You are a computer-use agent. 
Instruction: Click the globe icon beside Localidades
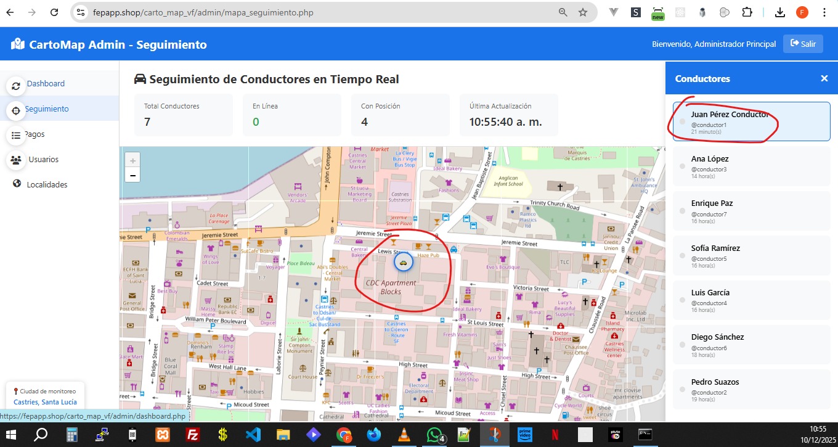(x=17, y=184)
